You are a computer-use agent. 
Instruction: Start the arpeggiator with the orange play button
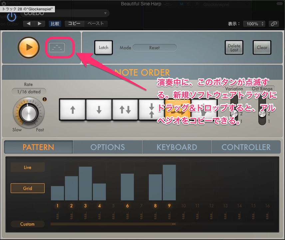click(29, 47)
